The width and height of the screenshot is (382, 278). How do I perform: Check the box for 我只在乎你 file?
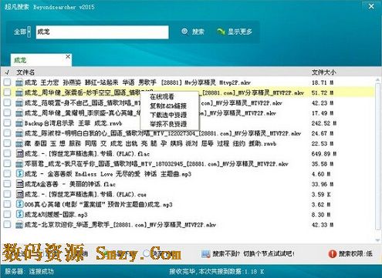(x=7, y=164)
